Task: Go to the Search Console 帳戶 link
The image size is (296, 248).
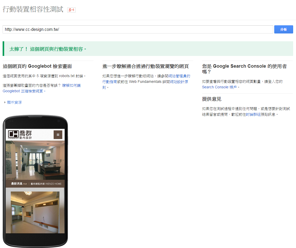Action: point(219,87)
